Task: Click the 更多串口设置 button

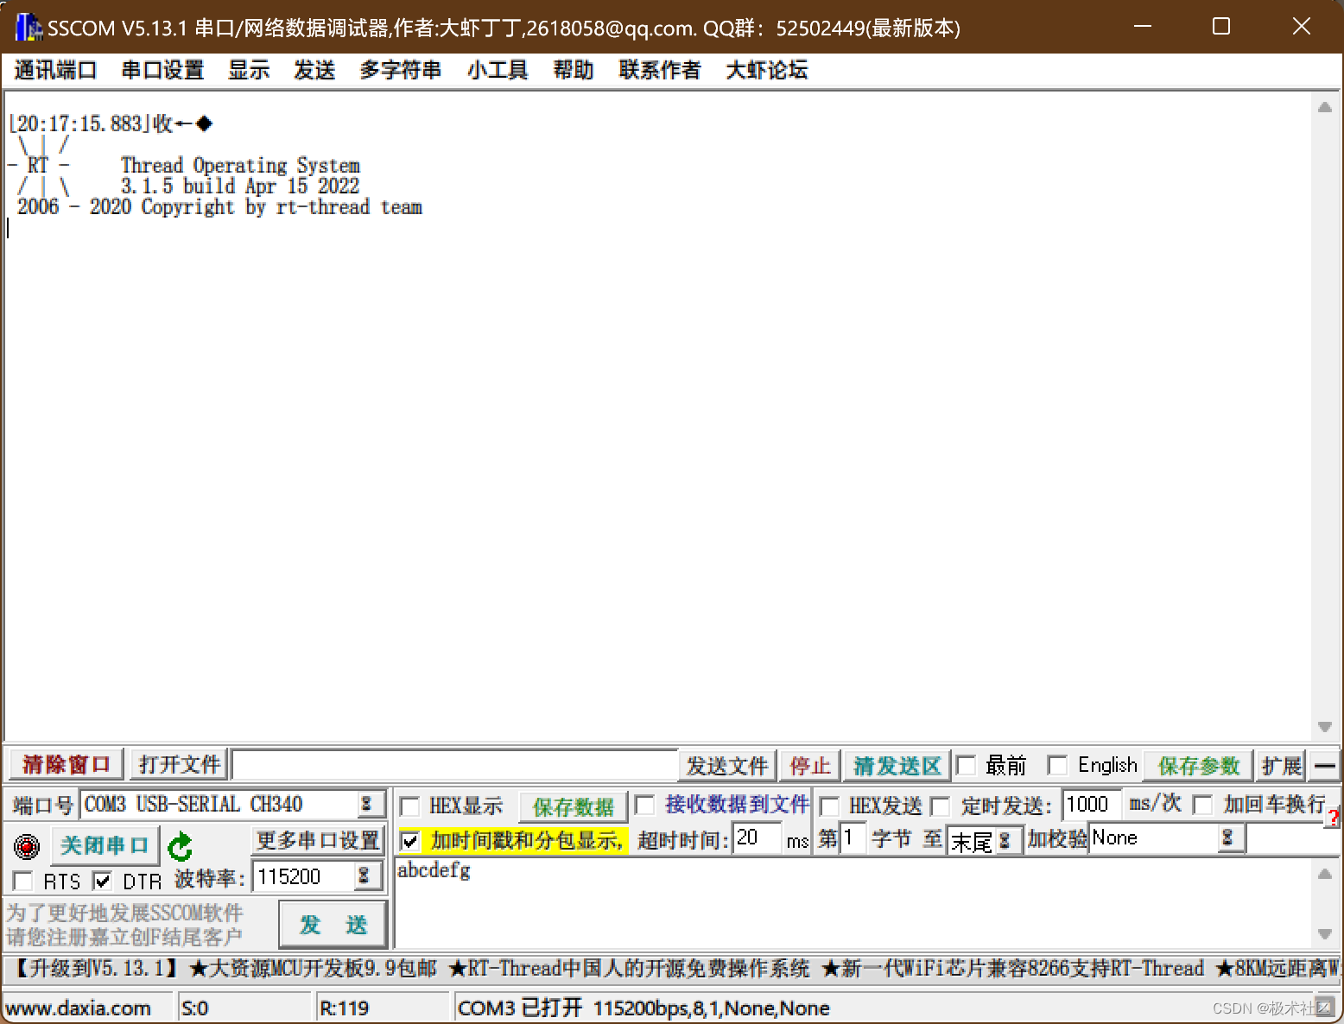Action: click(x=318, y=840)
